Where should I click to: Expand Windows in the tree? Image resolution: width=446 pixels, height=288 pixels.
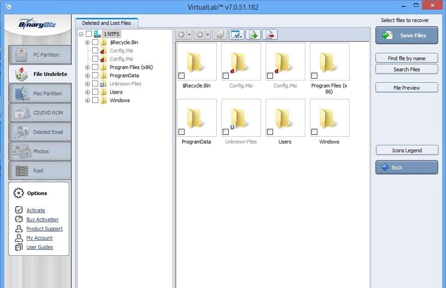(87, 100)
